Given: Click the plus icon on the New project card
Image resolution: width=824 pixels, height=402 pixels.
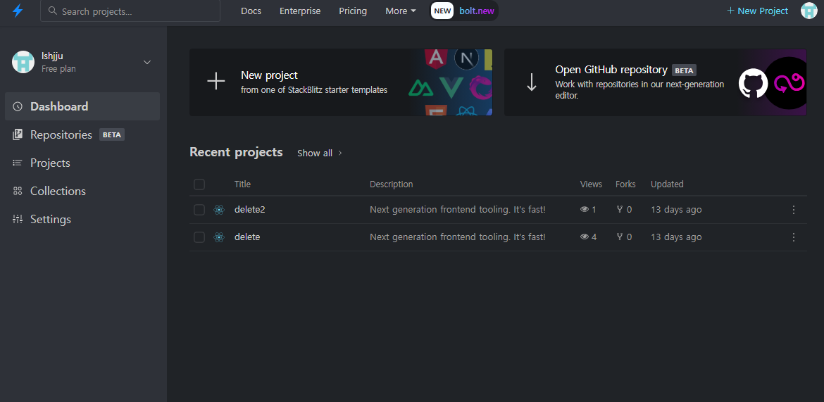Looking at the screenshot, I should 216,82.
